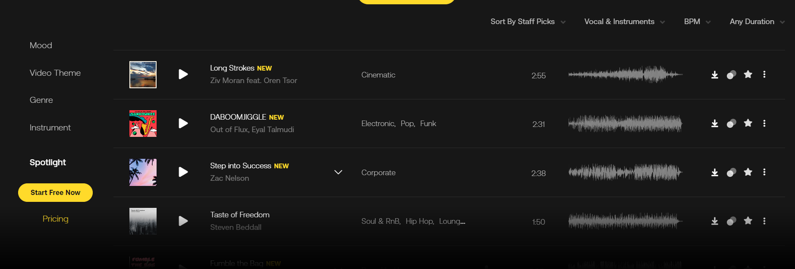The image size is (795, 269).
Task: Click the Start Free Now button
Action: coord(55,192)
